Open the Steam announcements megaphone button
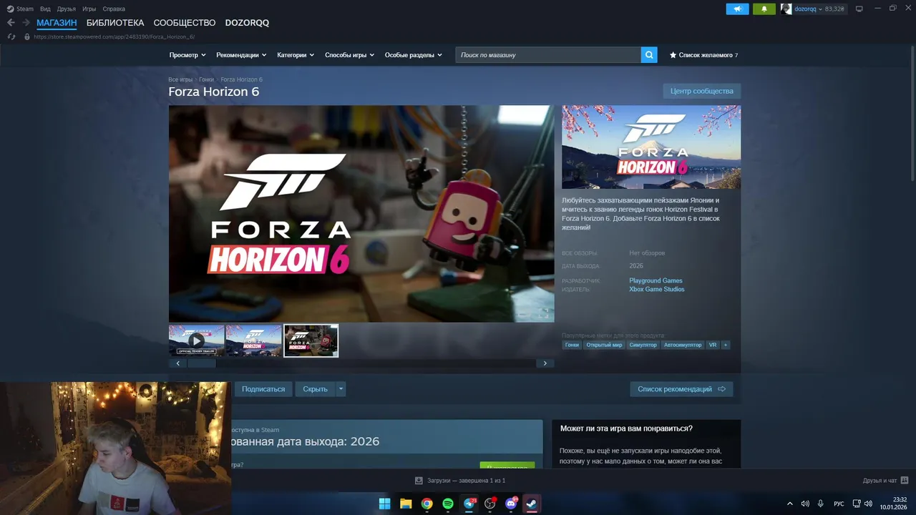 (x=737, y=9)
